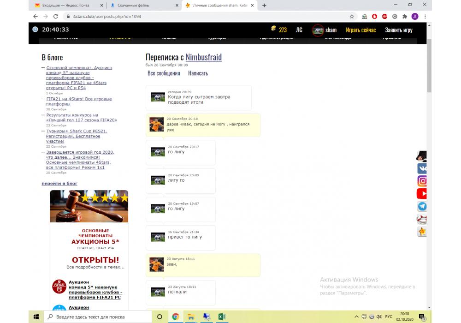Open Chrome's three-dot menu
461x323 pixels.
point(425,16)
